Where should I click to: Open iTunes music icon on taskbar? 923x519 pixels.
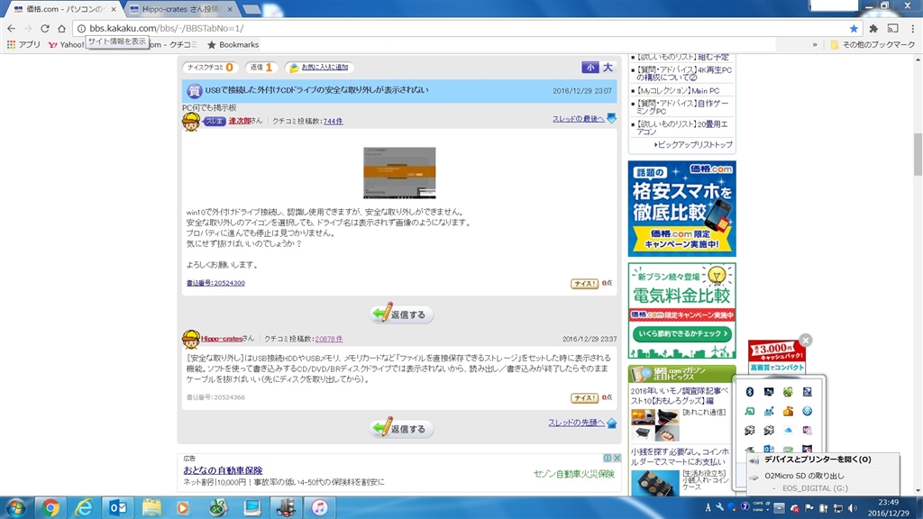[x=319, y=507]
